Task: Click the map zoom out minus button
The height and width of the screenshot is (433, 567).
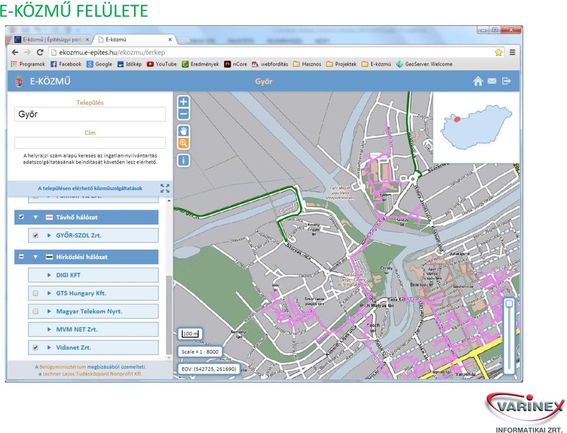Action: 183,115
